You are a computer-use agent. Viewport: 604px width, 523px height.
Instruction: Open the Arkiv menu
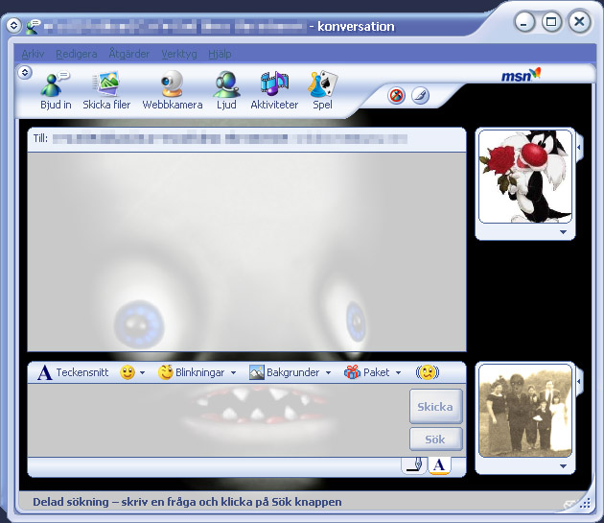33,54
